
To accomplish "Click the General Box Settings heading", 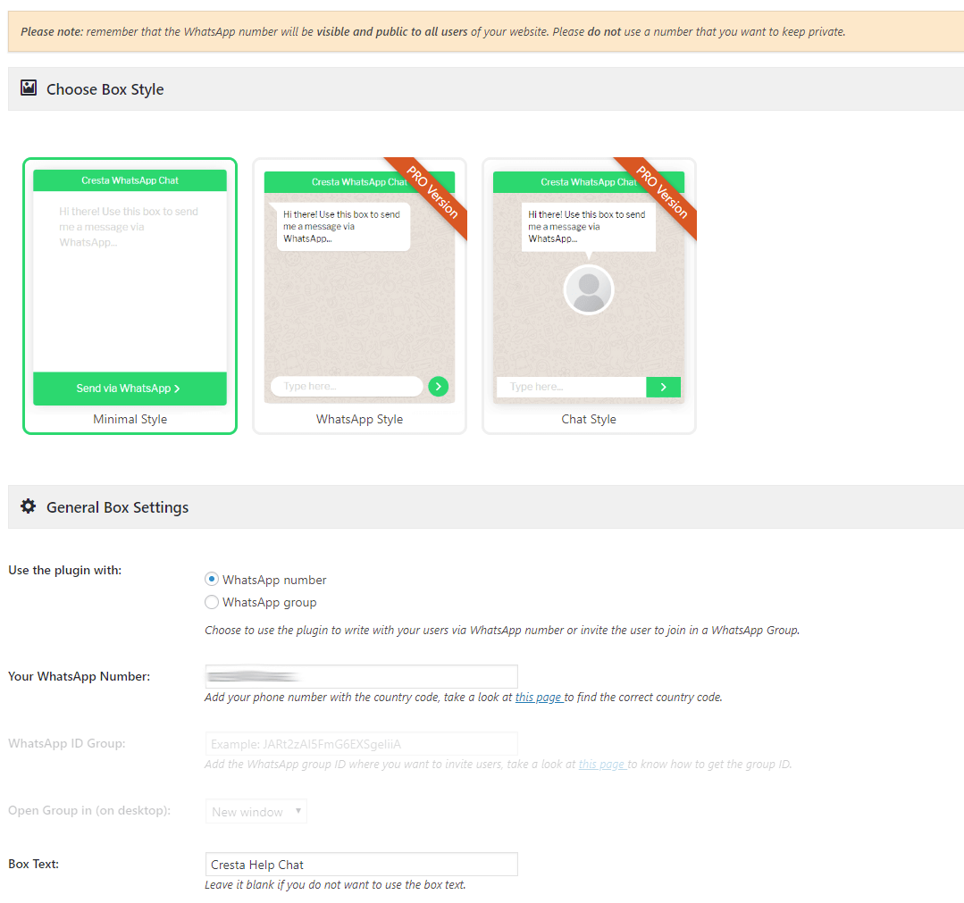I will pos(117,507).
